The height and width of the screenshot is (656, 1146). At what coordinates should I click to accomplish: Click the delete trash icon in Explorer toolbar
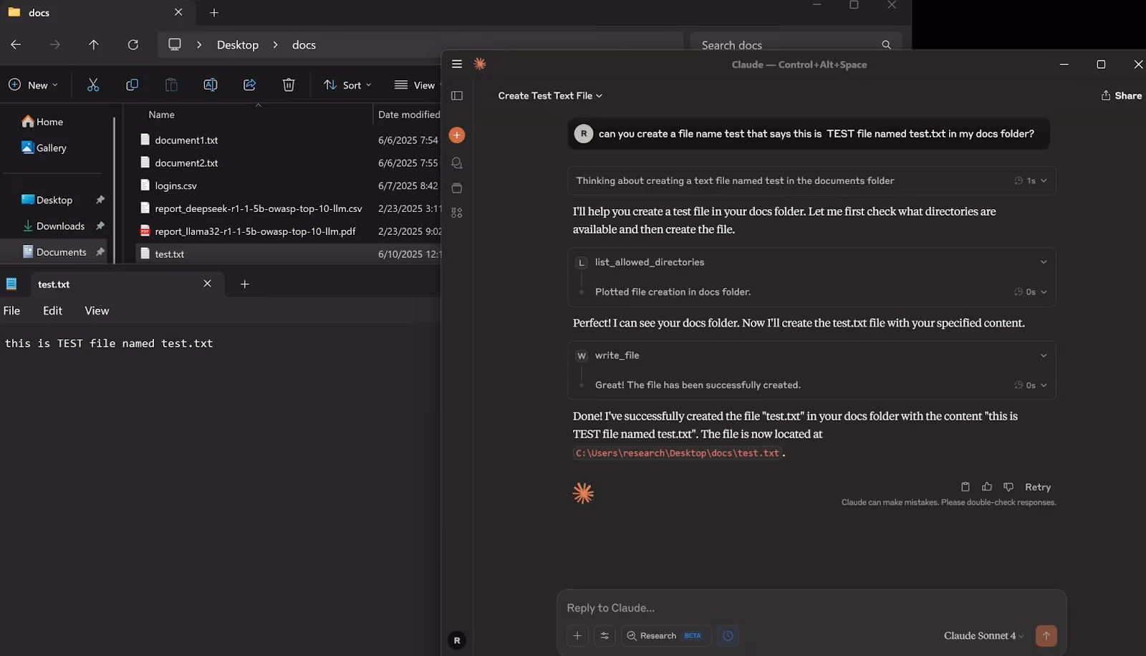click(289, 85)
